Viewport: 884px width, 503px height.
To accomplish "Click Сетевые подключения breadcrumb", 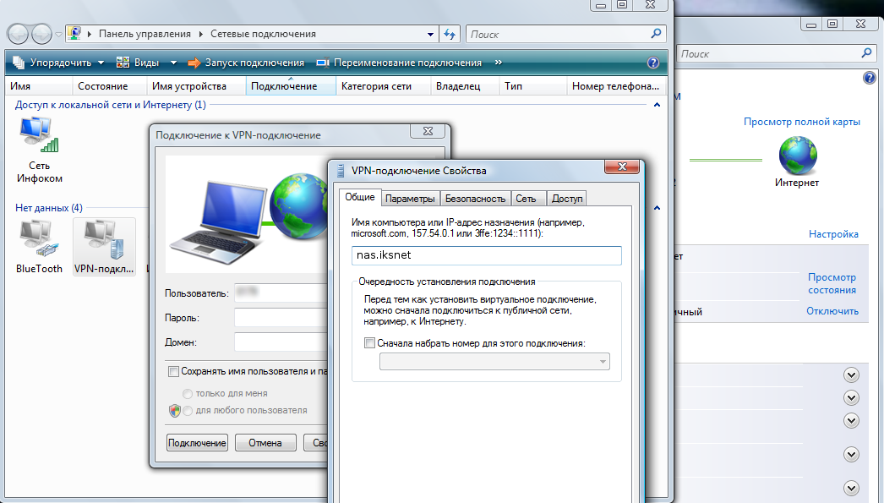I will tap(264, 34).
